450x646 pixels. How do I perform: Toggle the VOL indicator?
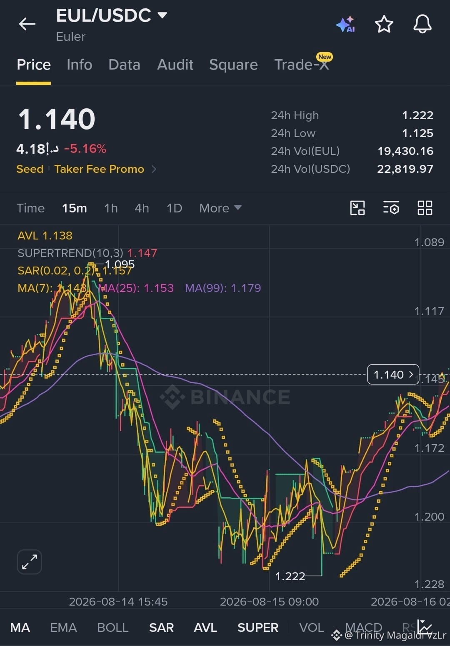311,627
